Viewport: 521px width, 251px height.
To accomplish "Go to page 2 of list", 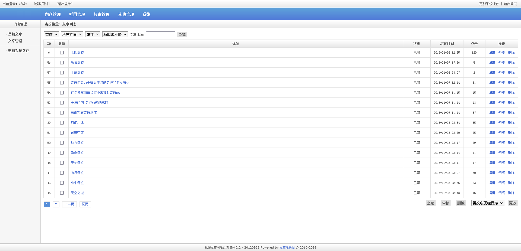I will click(56, 204).
